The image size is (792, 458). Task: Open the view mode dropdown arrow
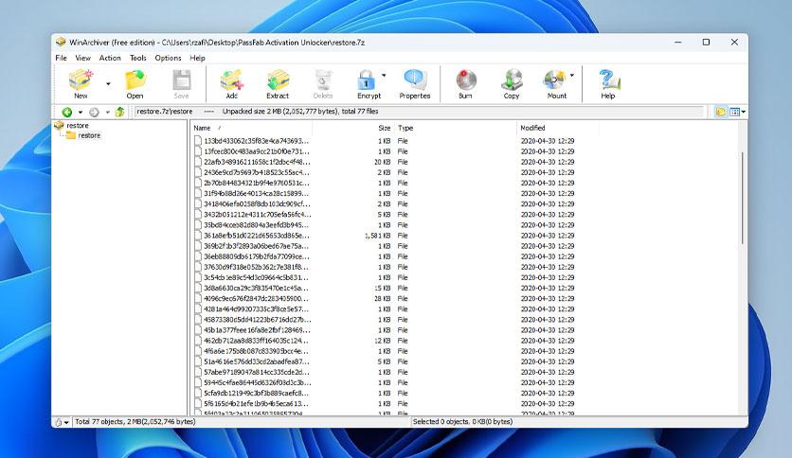744,112
